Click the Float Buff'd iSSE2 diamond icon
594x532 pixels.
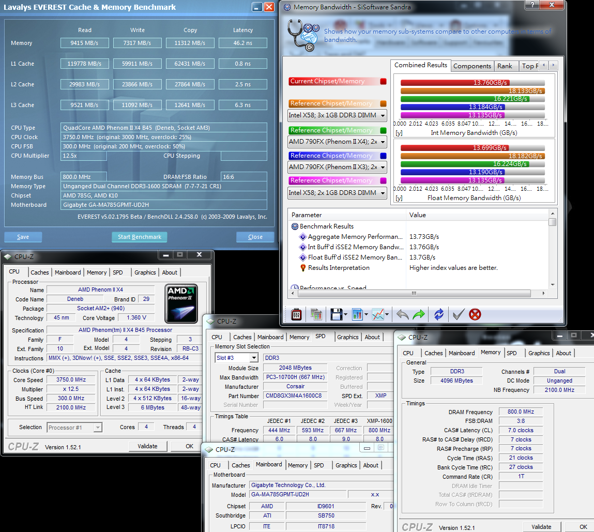click(x=302, y=257)
